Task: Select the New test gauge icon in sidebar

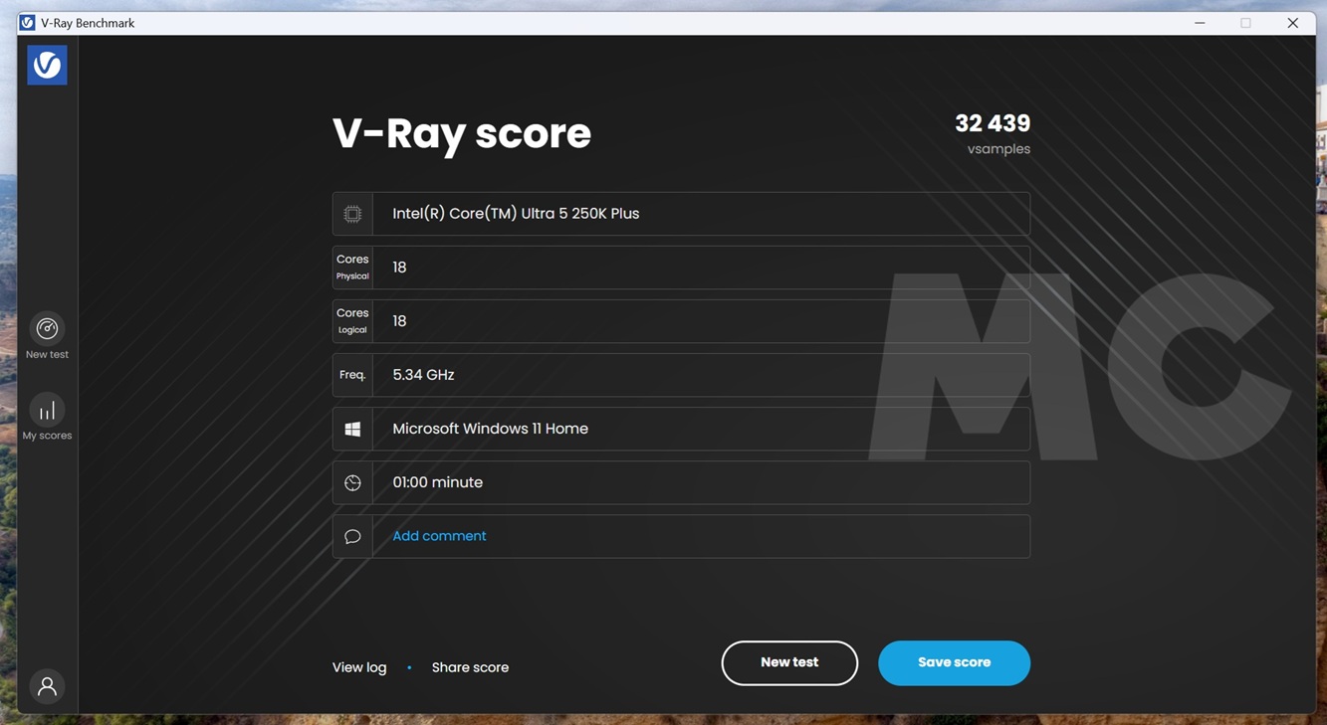Action: [x=47, y=328]
